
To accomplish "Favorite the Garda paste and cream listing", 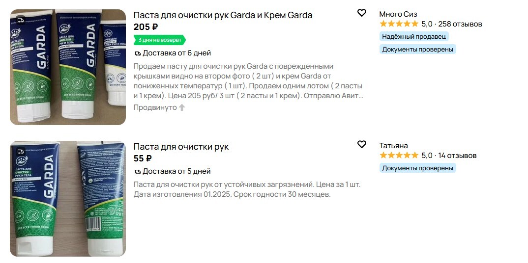I will (361, 13).
